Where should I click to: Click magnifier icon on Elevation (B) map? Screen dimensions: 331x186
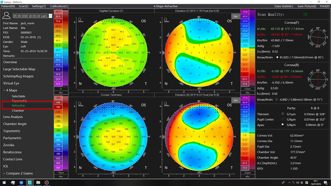coord(165,103)
